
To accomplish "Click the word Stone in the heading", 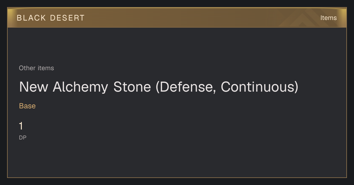I will (132, 87).
